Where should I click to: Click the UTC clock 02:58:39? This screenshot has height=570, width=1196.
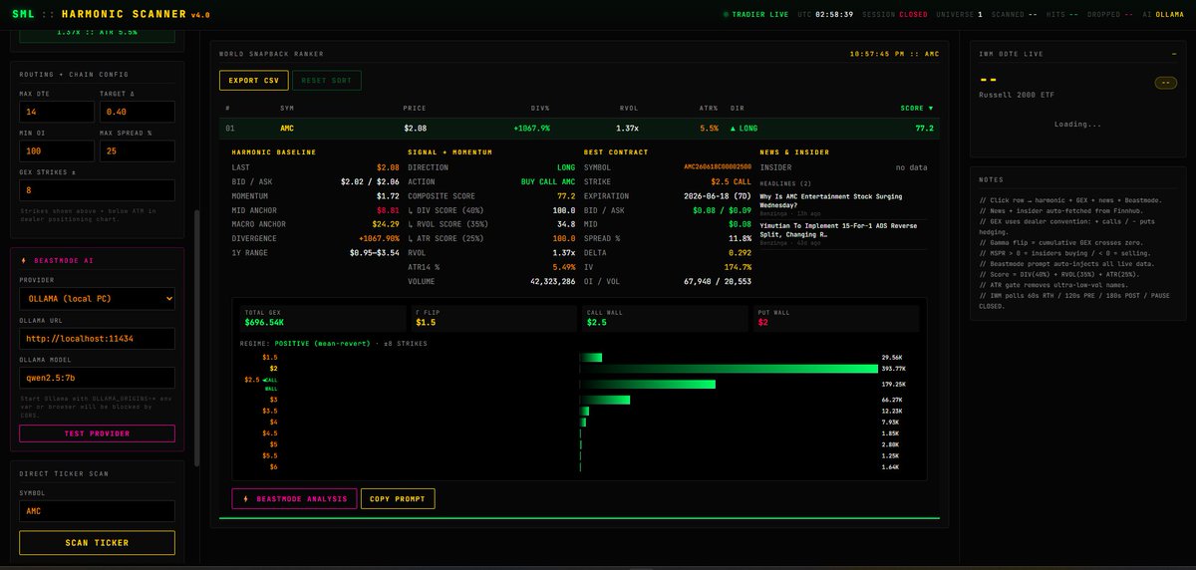click(x=833, y=15)
